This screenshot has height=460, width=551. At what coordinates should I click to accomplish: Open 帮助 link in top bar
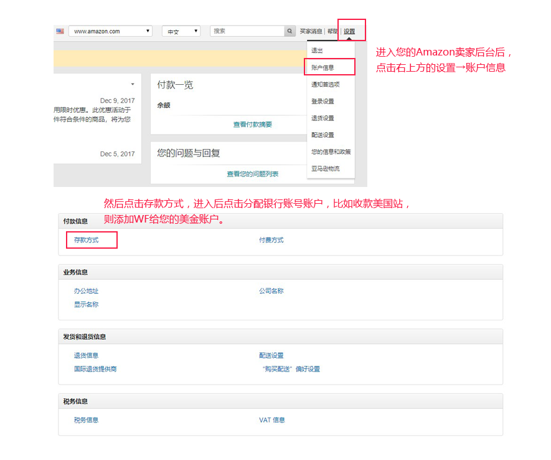pos(332,31)
